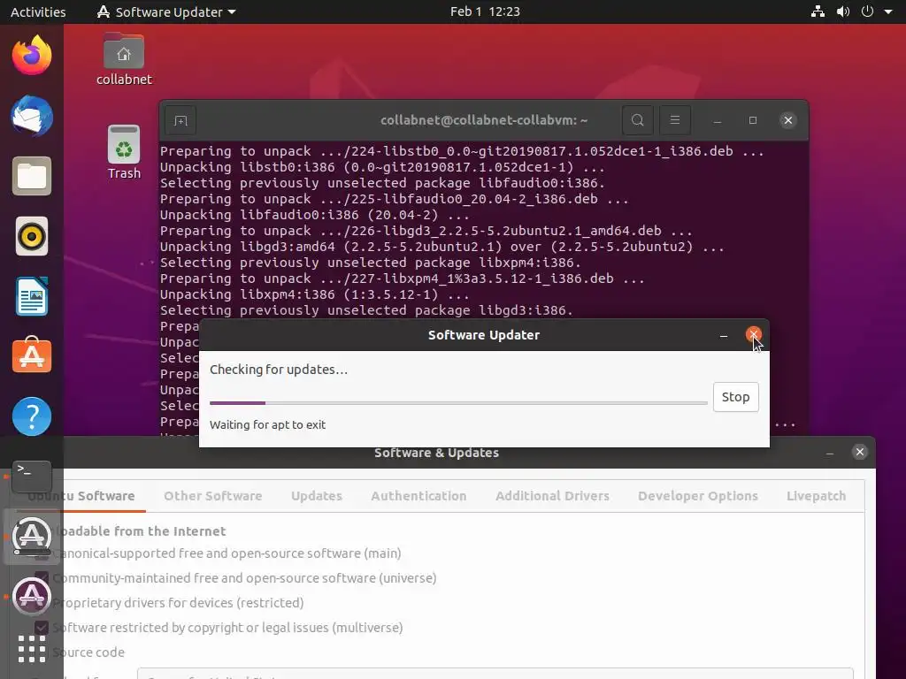Click terminal title collabnet@collabnet-collabvm
The height and width of the screenshot is (679, 906).
(x=484, y=120)
